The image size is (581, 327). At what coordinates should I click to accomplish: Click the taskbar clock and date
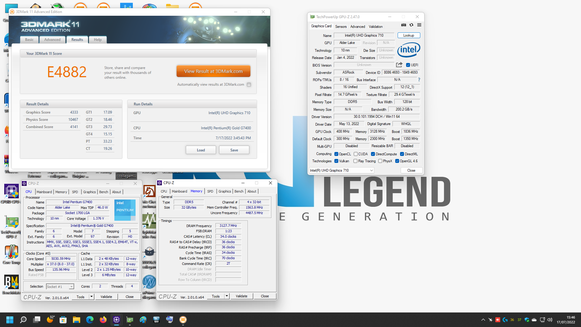pos(566,320)
